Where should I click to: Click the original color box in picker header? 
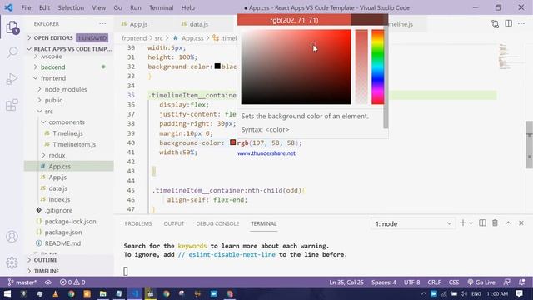click(369, 20)
